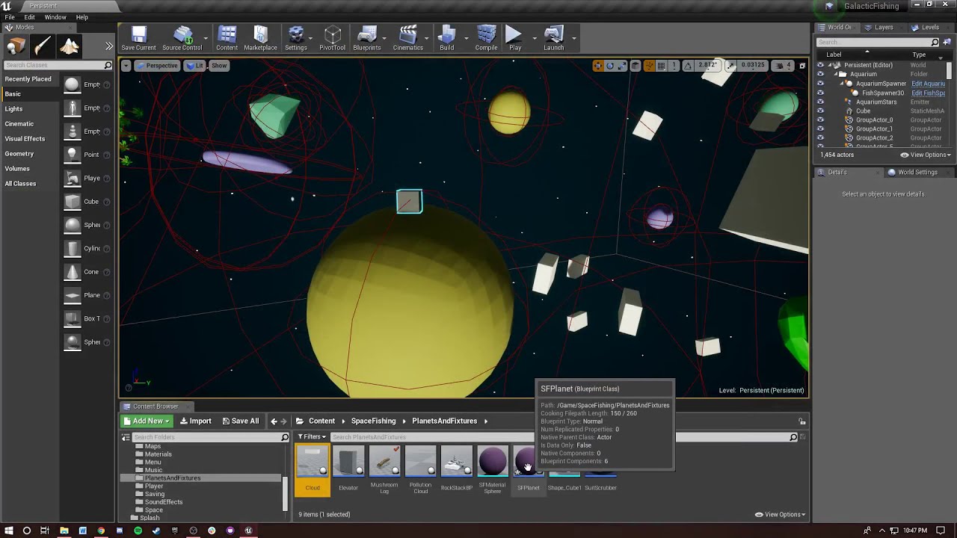This screenshot has height=538, width=957.
Task: Click the Windows Start button
Action: (8, 531)
